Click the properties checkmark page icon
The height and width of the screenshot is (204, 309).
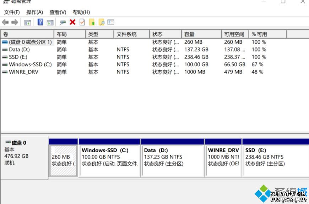[82, 22]
